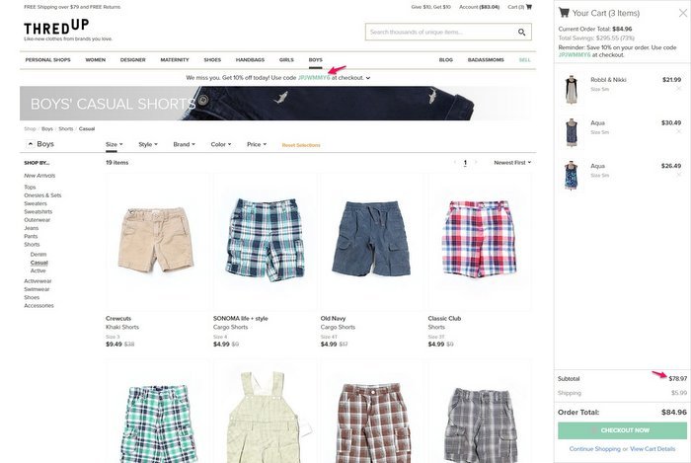
Task: Open the Style filter dropdown
Action: [x=148, y=144]
